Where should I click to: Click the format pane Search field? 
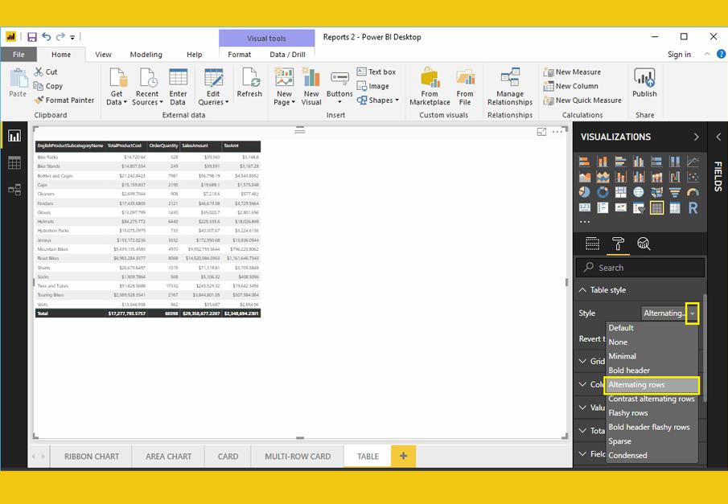click(x=640, y=268)
